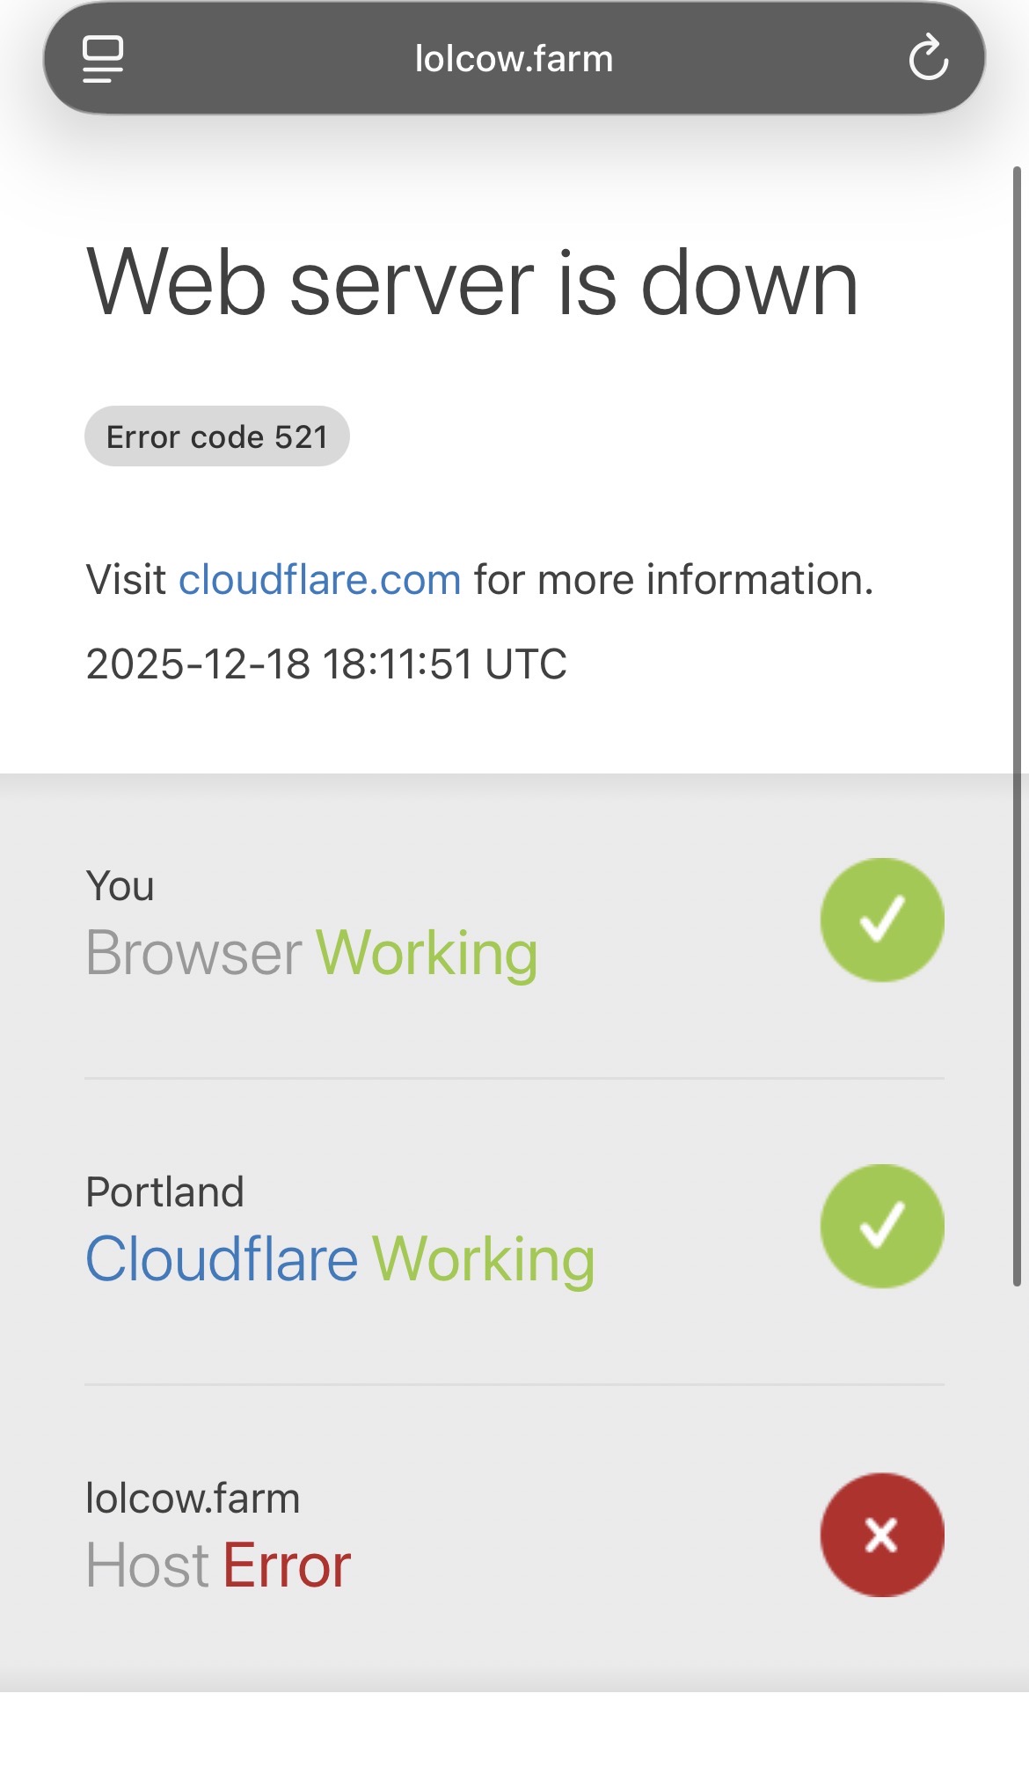The image size is (1029, 1774).
Task: Open the reader/page menu icon
Action: coord(103,59)
